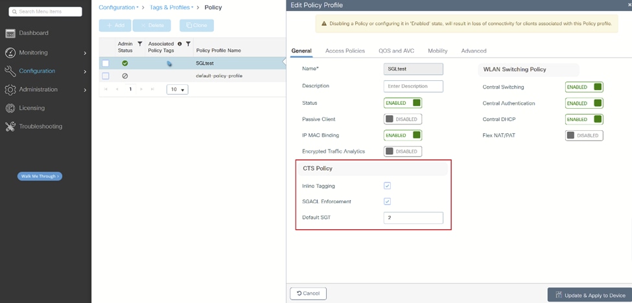Open Licensing in the sidebar menu
The width and height of the screenshot is (632, 303).
(x=32, y=108)
